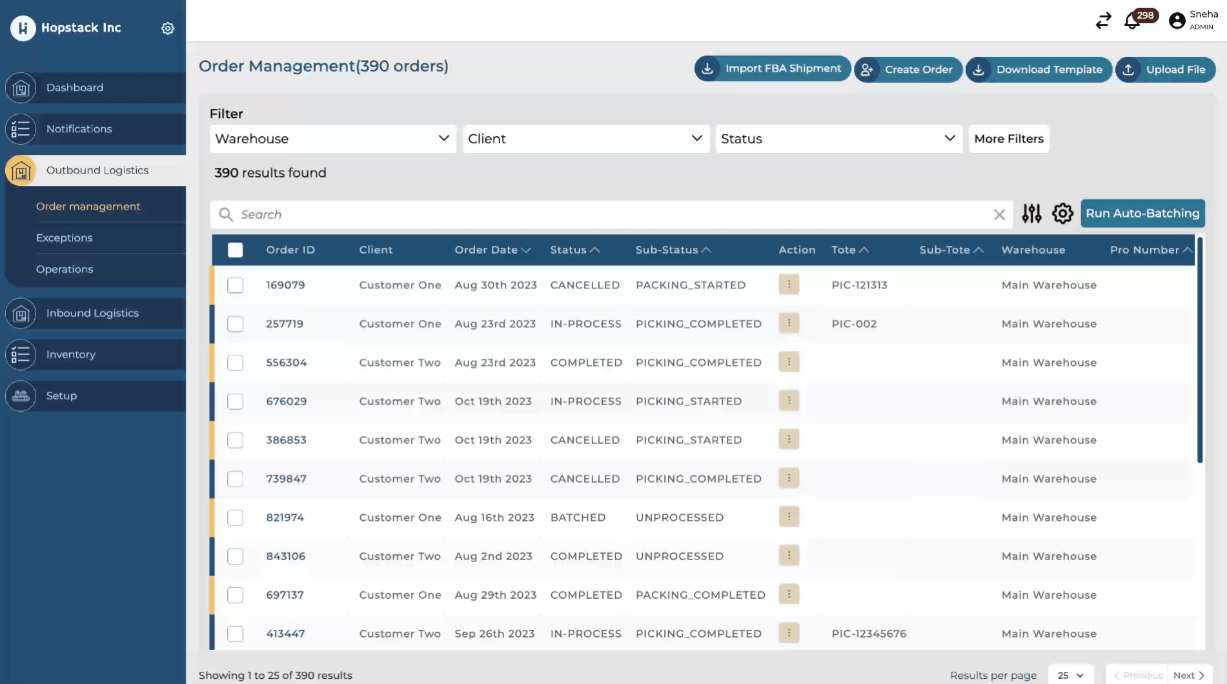Open table column settings gear icon
The width and height of the screenshot is (1227, 684).
[x=1062, y=214]
